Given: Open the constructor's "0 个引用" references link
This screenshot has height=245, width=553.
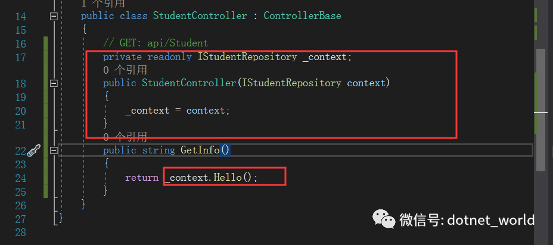Looking at the screenshot, I should point(125,70).
